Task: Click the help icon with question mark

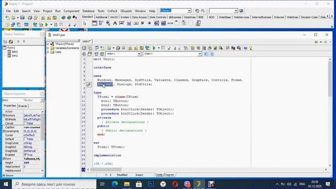Action: coord(75,17)
